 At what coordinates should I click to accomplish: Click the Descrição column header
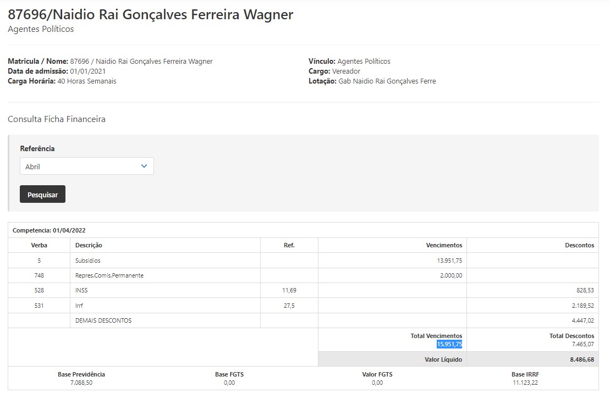pos(89,245)
